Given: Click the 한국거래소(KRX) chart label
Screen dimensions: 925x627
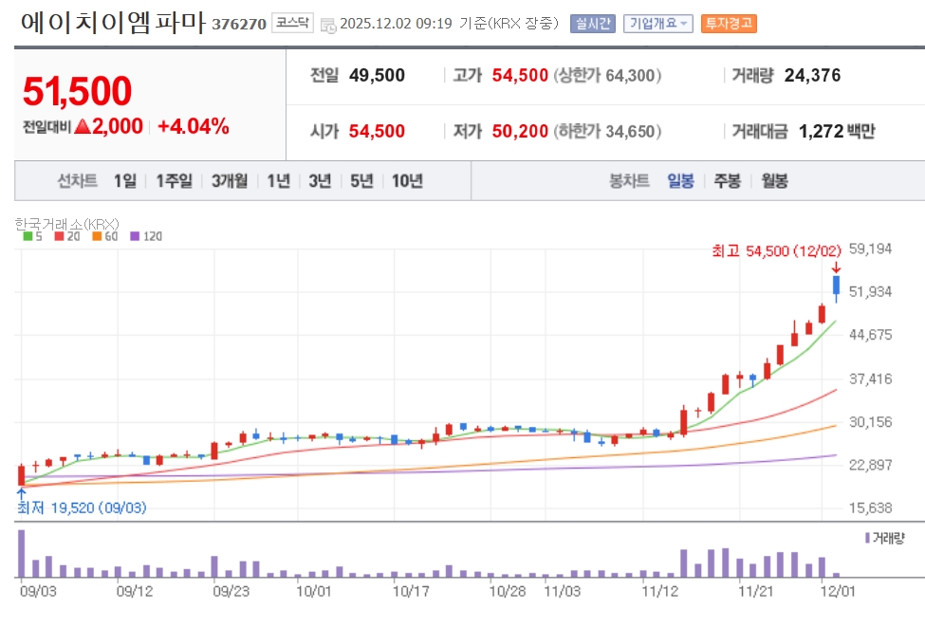Looking at the screenshot, I should (66, 224).
